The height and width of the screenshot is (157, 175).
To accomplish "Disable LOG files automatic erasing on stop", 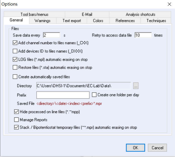I will click(x=15, y=59).
